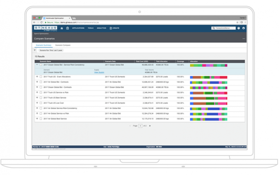This screenshot has height=175, width=279.
Task: Bookmark page using the star icon
Action: pos(237,22)
